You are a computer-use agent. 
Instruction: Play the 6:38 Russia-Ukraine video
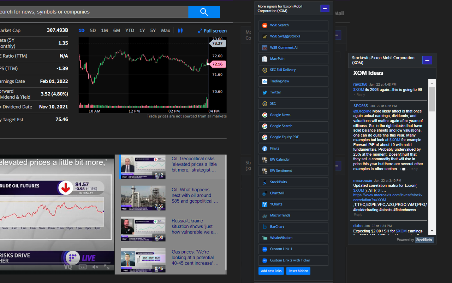(143, 229)
